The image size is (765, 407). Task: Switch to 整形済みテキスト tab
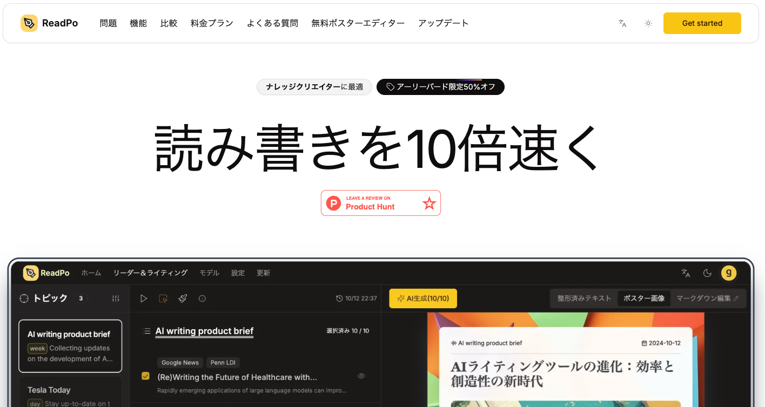pos(585,299)
